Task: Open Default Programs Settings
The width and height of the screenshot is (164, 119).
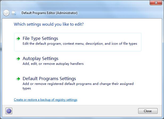Action: tap(49, 79)
